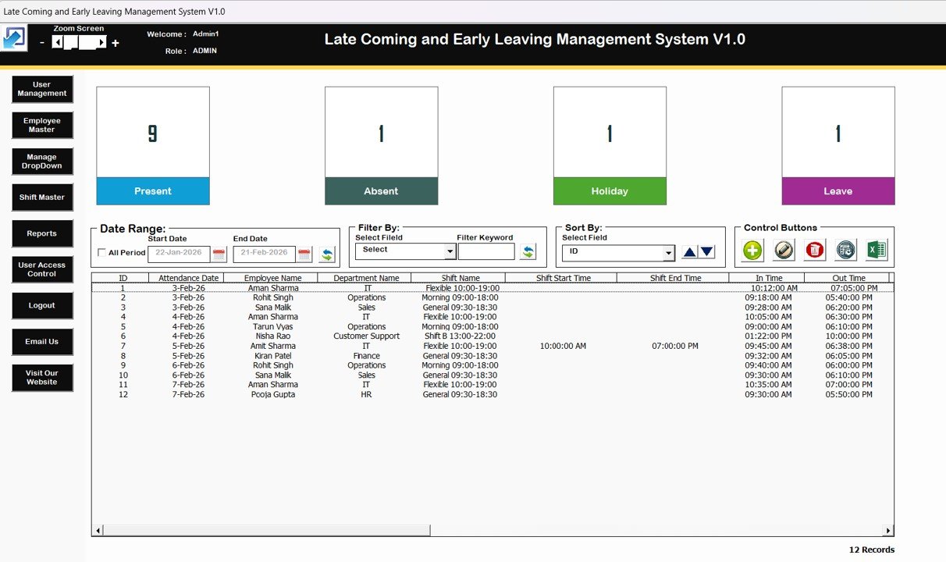Open Employee Master from the sidebar
Image resolution: width=946 pixels, height=562 pixels.
point(42,125)
